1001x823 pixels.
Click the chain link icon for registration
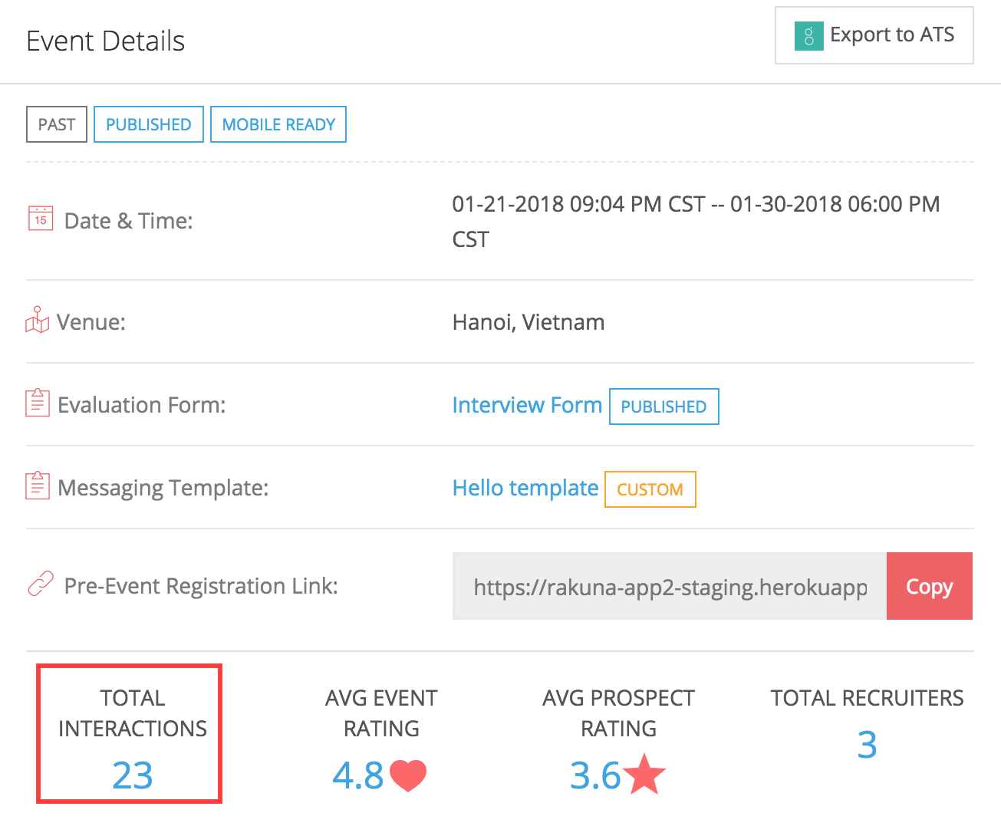41,584
